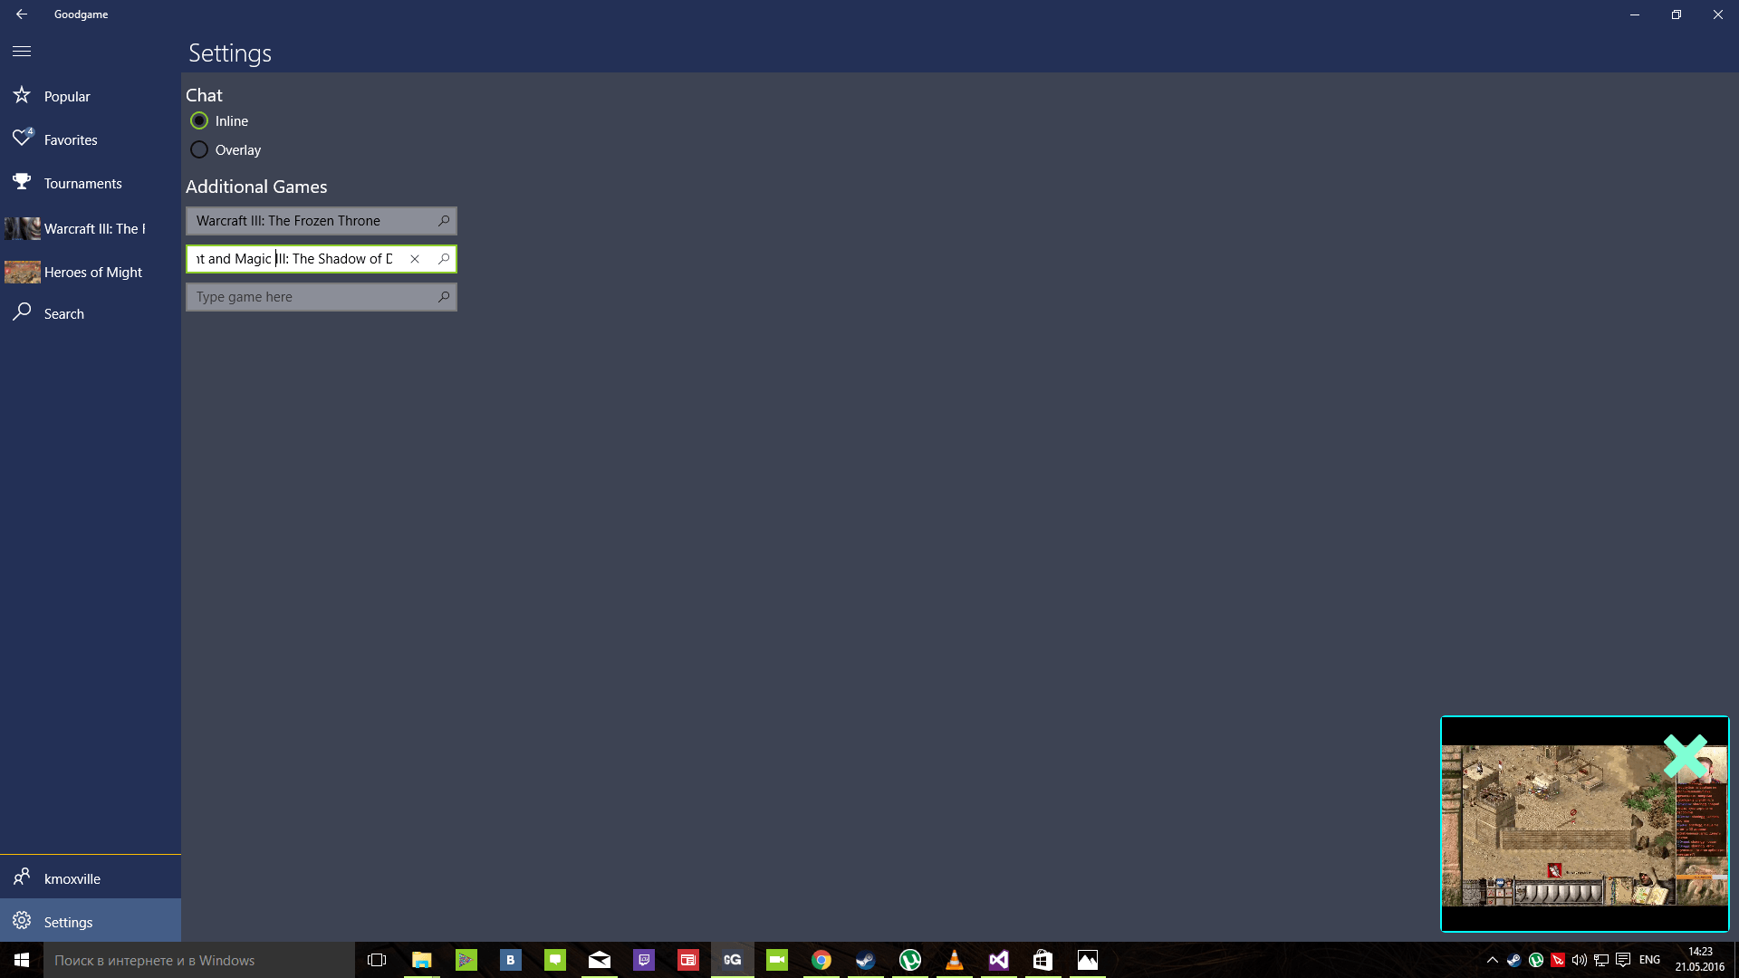Click the network icon in system tray
Image resolution: width=1739 pixels, height=978 pixels.
(x=1601, y=960)
